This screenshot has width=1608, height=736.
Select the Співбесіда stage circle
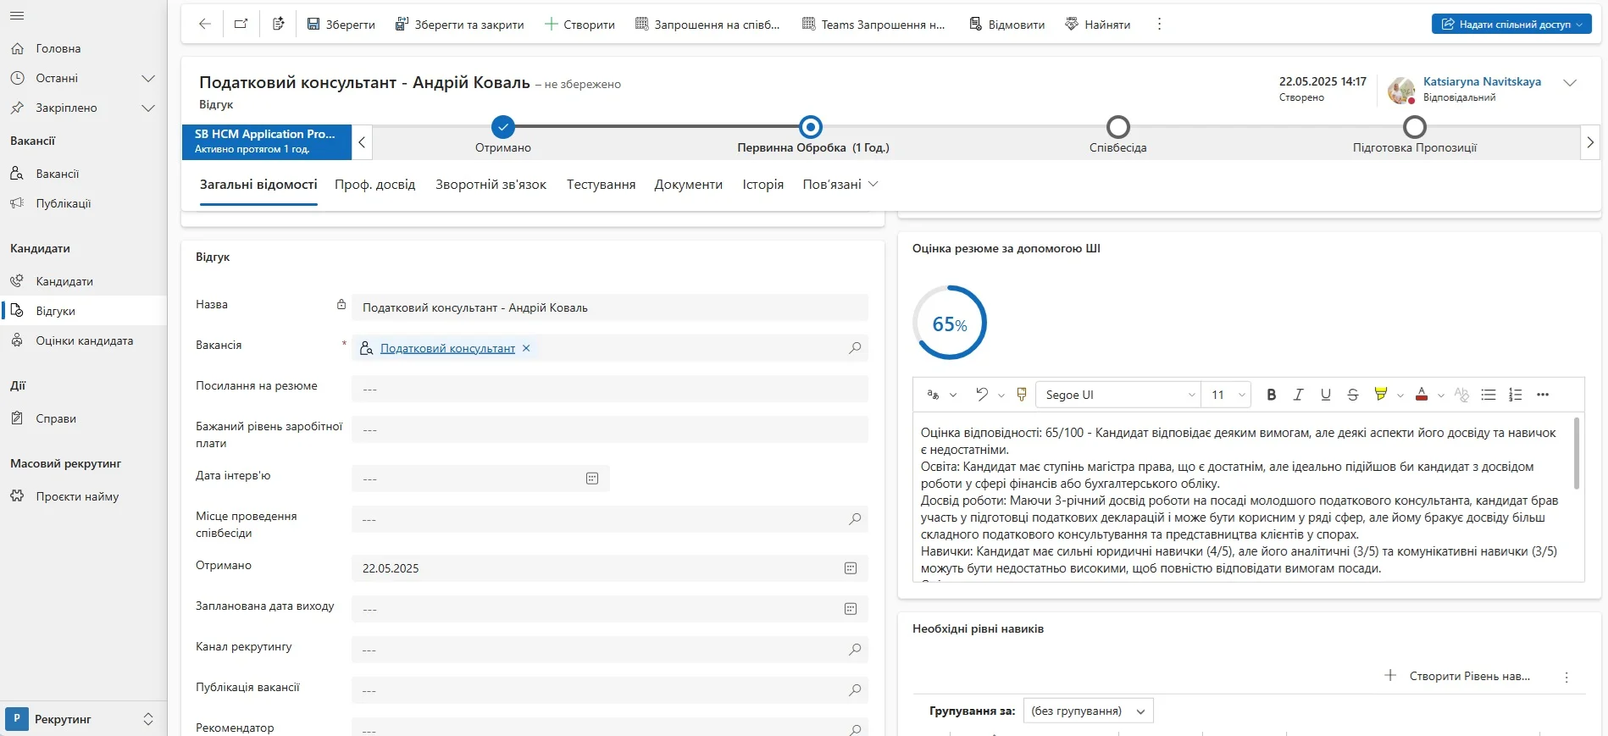1117,127
